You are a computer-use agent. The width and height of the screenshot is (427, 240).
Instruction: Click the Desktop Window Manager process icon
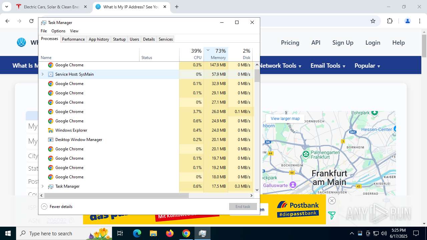pyautogui.click(x=51, y=140)
